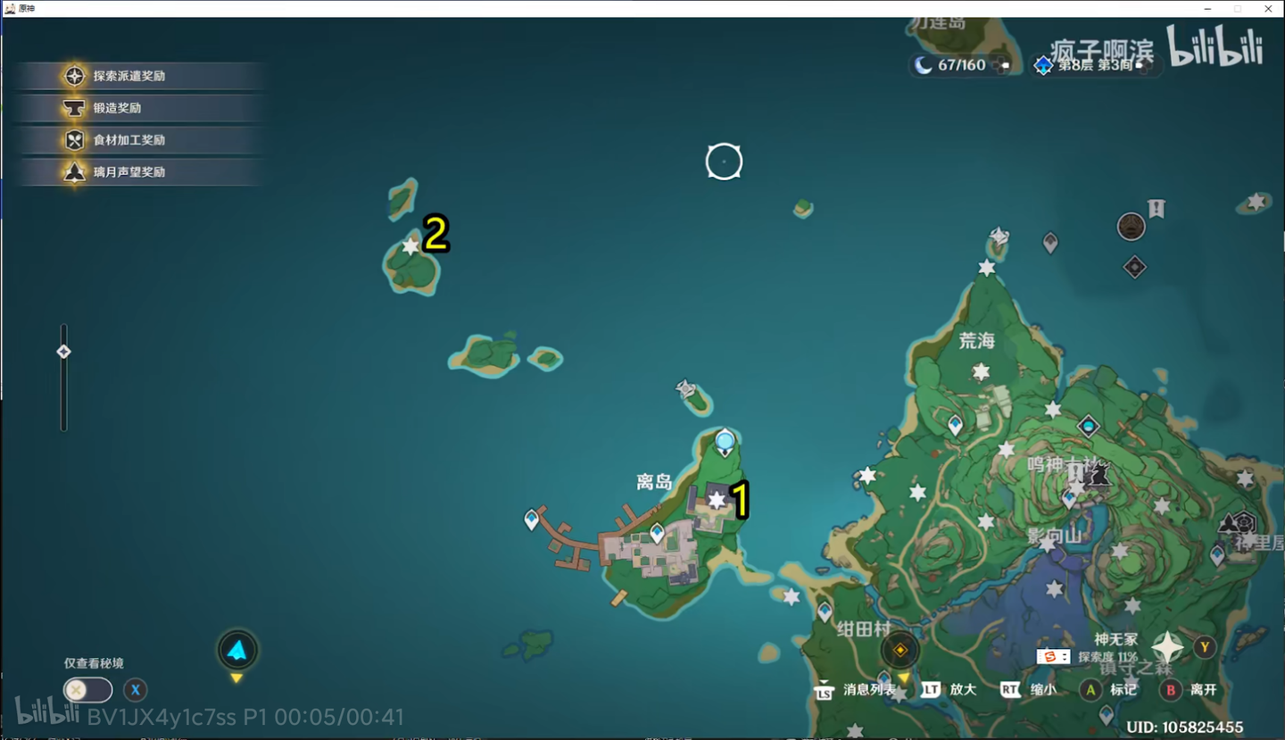Click the 缩小 zoom-out prompt
This screenshot has height=740, width=1285.
tap(1043, 690)
